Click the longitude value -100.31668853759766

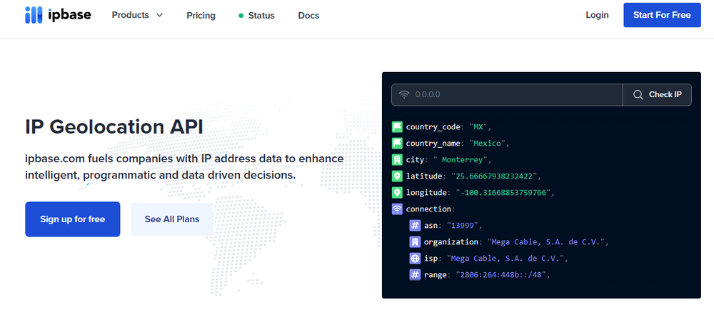[x=502, y=193]
